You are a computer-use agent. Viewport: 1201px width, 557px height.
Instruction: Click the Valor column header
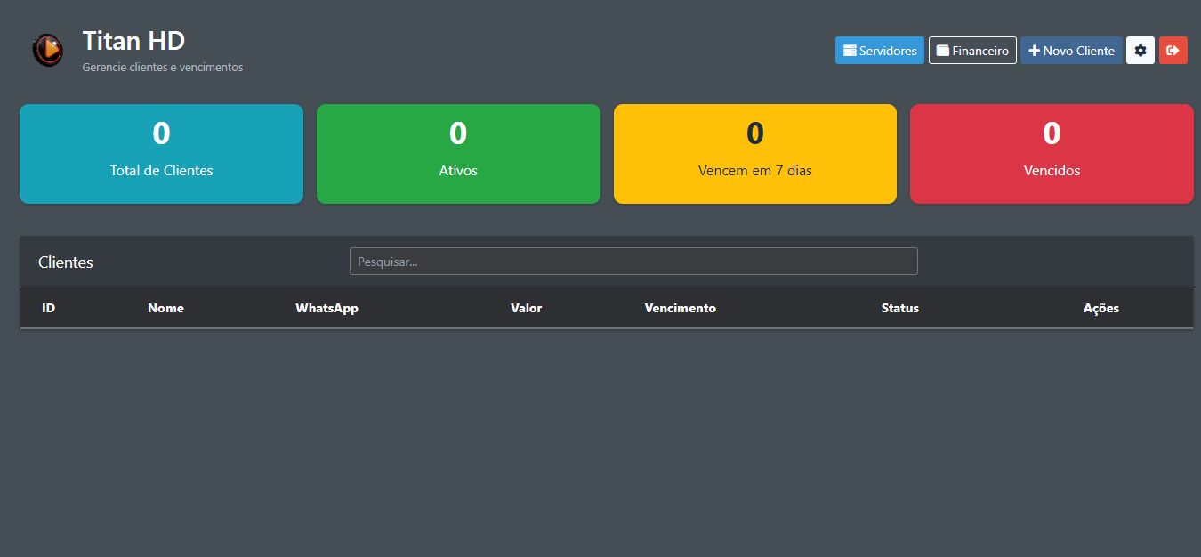point(526,308)
